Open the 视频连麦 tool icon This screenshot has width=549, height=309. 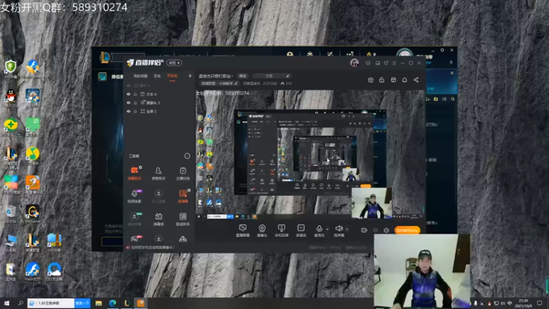(x=135, y=196)
